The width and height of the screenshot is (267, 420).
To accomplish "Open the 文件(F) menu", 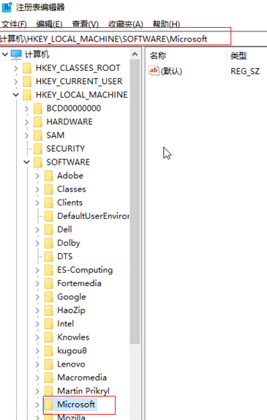I will click(14, 24).
